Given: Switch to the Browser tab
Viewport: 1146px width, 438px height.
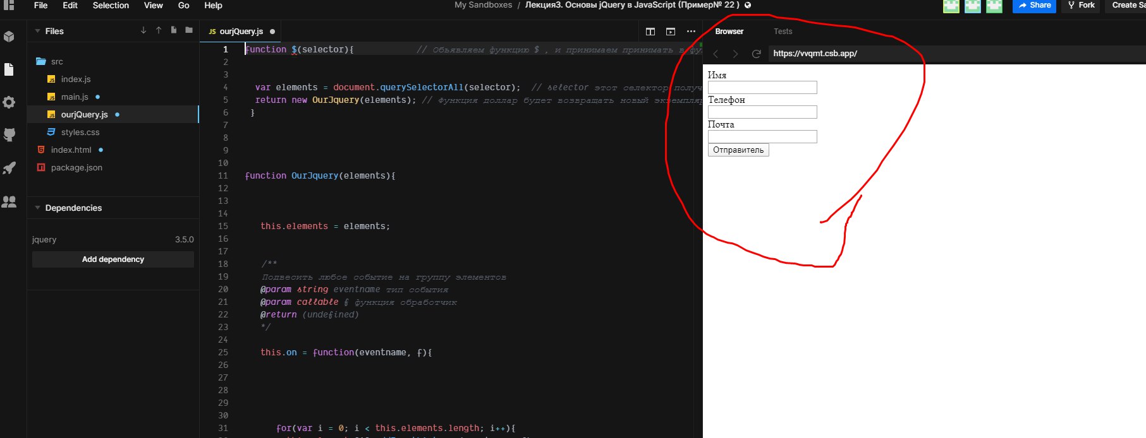Looking at the screenshot, I should point(729,32).
